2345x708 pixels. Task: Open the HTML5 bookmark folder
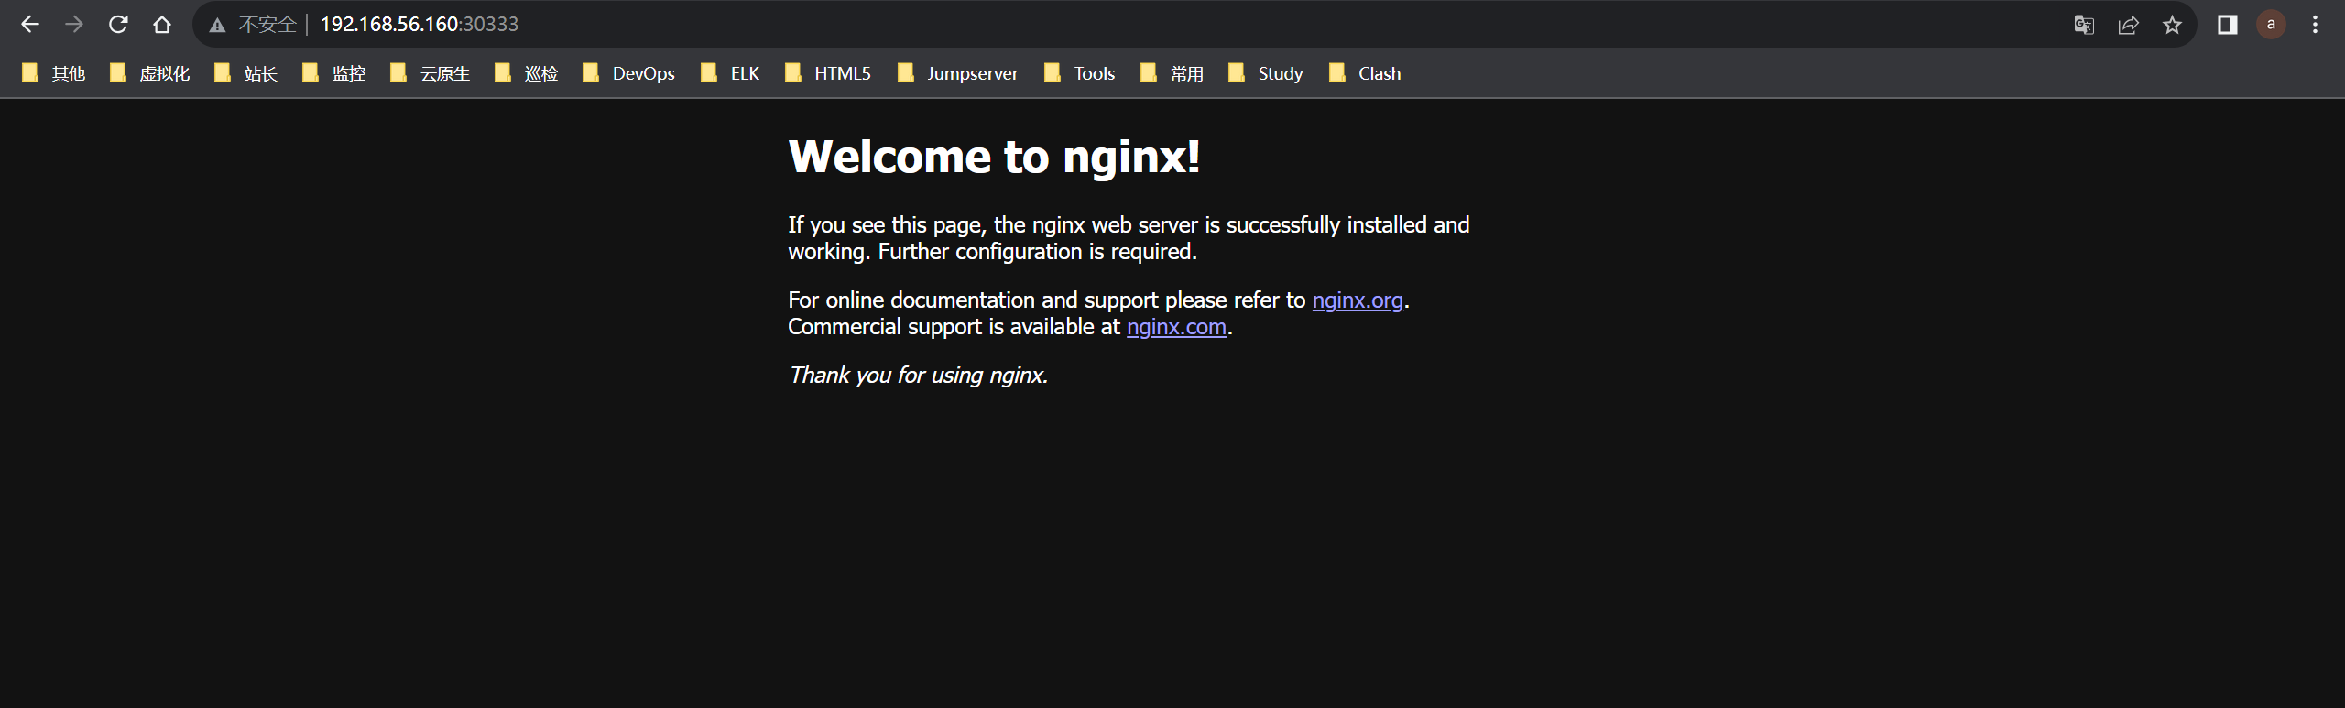point(828,73)
